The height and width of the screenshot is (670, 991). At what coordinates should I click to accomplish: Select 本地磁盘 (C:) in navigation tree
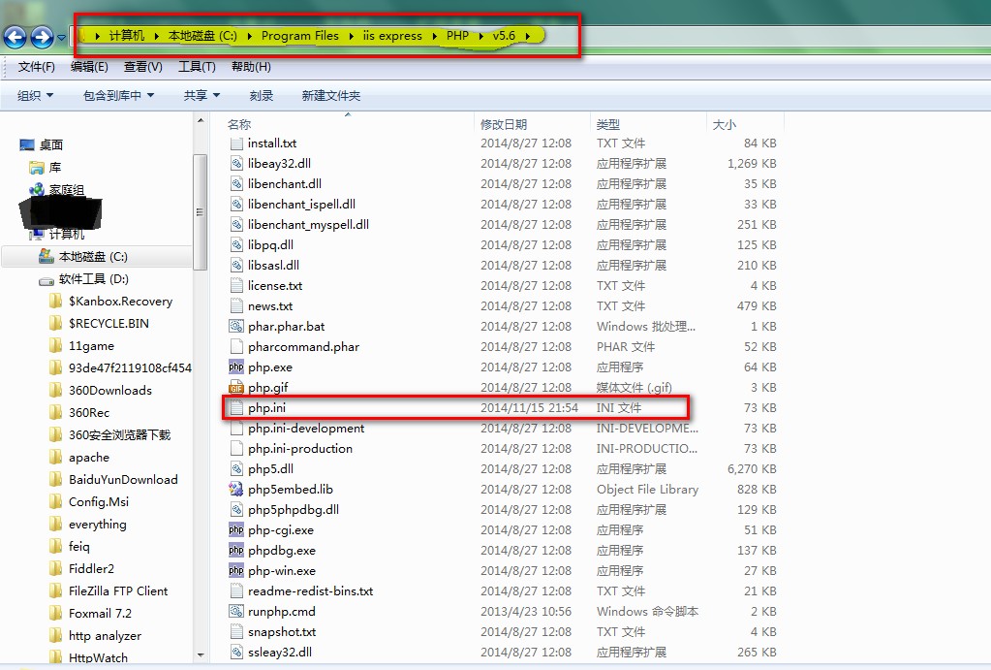(93, 257)
